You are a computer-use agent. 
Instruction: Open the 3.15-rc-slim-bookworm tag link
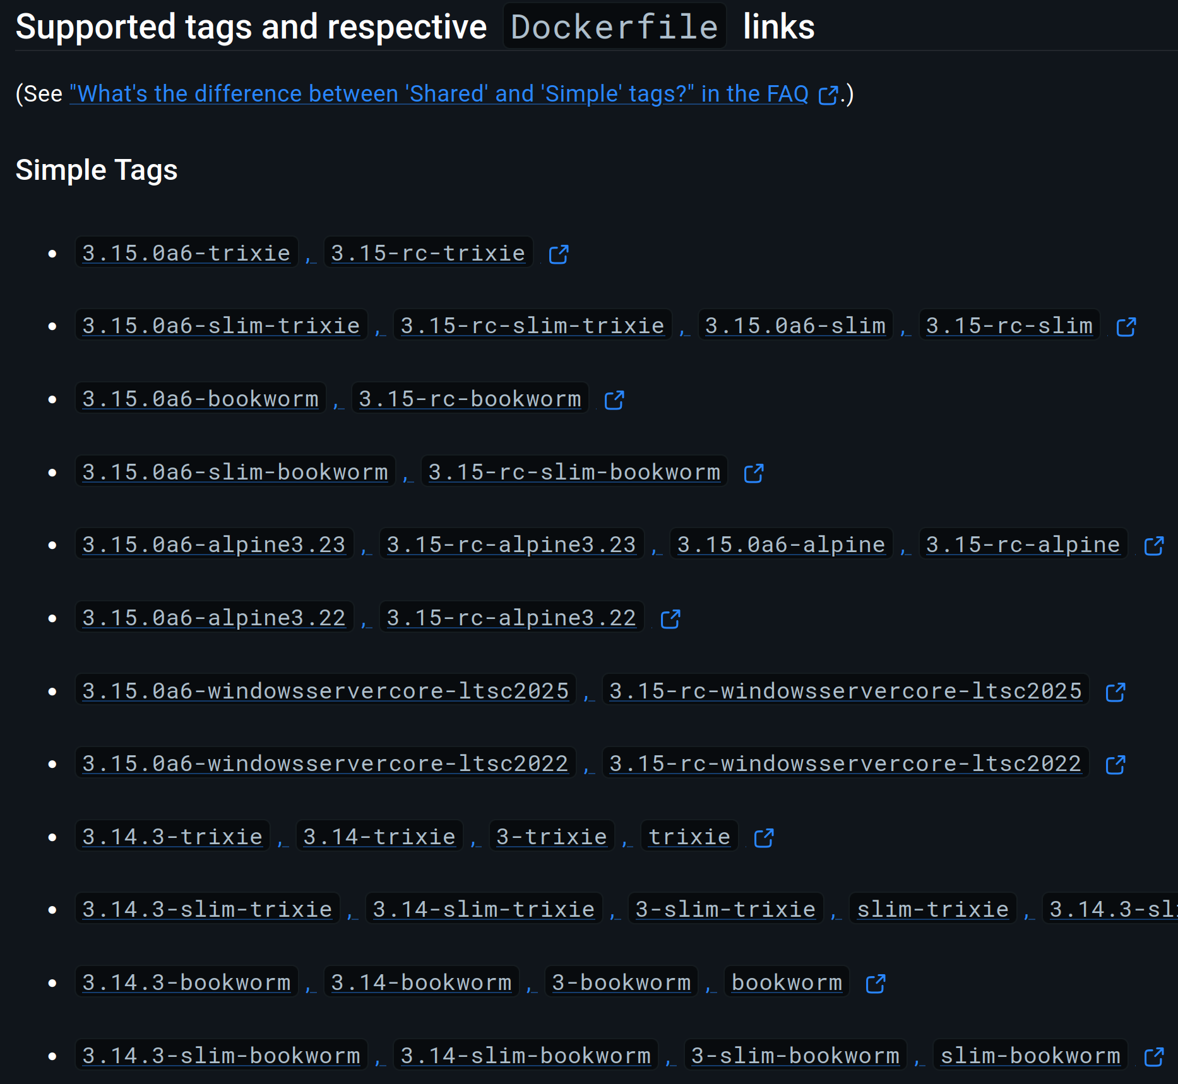(574, 472)
